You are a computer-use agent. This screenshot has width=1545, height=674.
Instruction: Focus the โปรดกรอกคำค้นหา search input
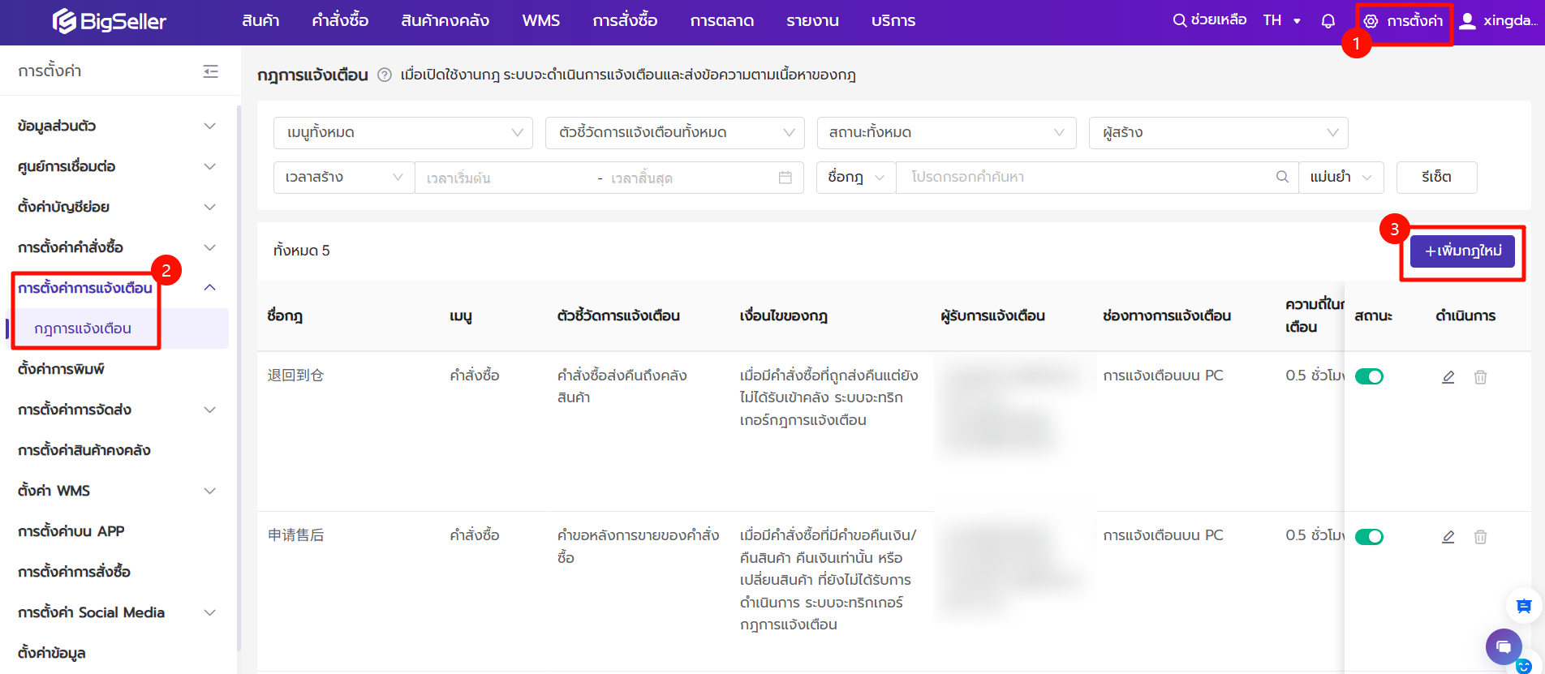[1087, 178]
